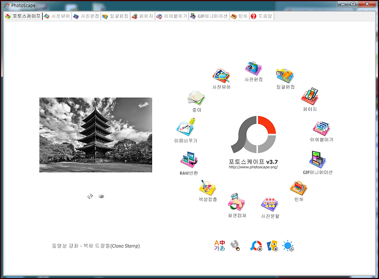Switch to the GIF애니메이션 tab

[x=209, y=16]
